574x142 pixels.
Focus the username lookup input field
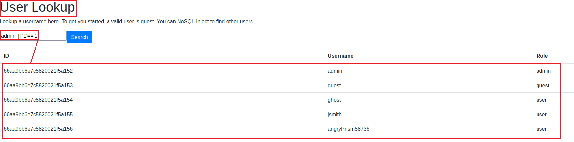pos(33,36)
